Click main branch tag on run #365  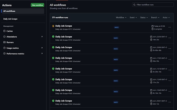pyautogui.click(x=116, y=91)
